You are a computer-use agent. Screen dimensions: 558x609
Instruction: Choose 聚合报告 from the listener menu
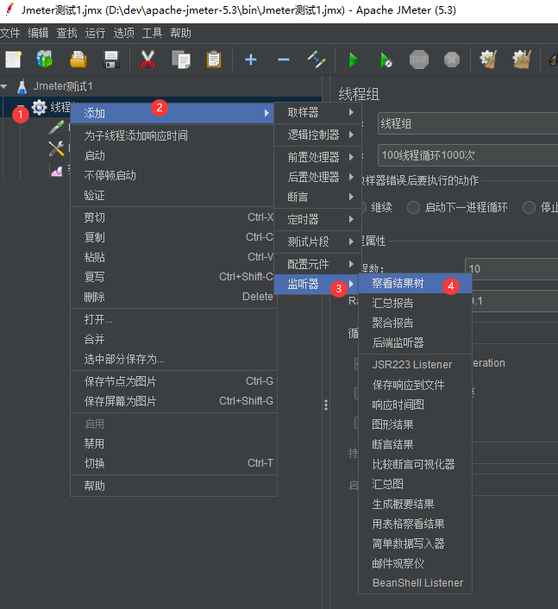pos(392,323)
